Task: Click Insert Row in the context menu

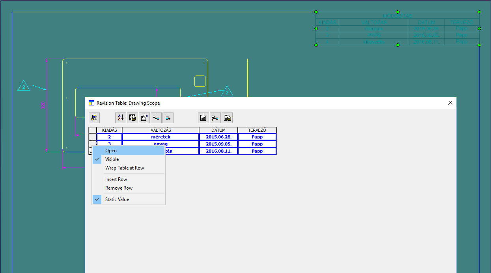Action: (x=115, y=179)
